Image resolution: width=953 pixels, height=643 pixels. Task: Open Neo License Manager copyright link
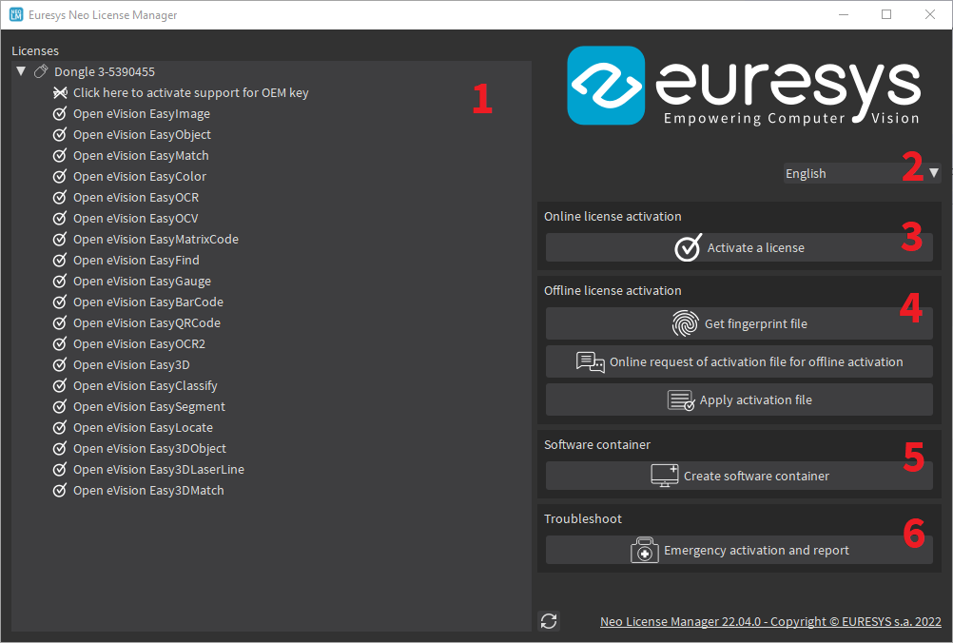tap(770, 621)
